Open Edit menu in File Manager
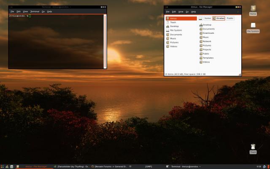The height and width of the screenshot is (169, 270). point(174,12)
